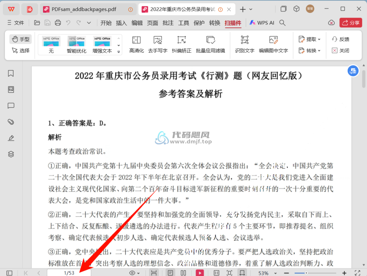Click the 反馈 feedback button
The image size is (367, 276).
340,39
